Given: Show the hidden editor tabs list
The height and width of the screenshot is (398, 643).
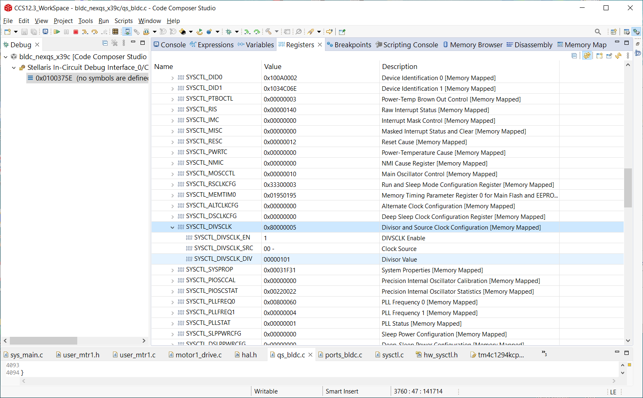Looking at the screenshot, I should pos(544,353).
